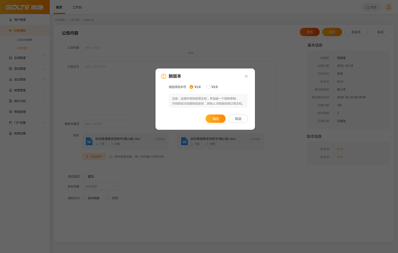The width and height of the screenshot is (398, 253).
Task: Collapse the 公告通知 sidebar section
Action: tap(25, 30)
